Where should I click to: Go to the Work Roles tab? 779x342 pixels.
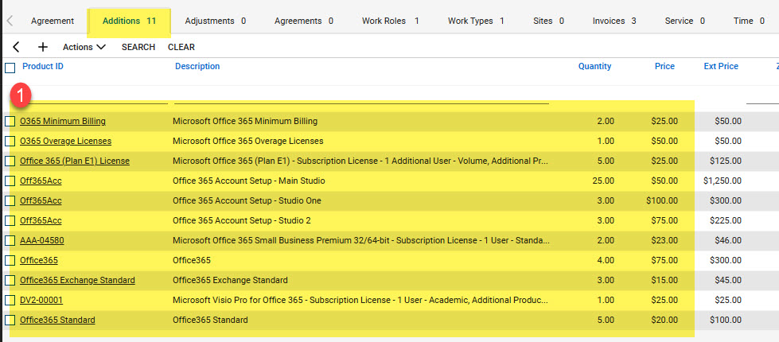coord(390,21)
